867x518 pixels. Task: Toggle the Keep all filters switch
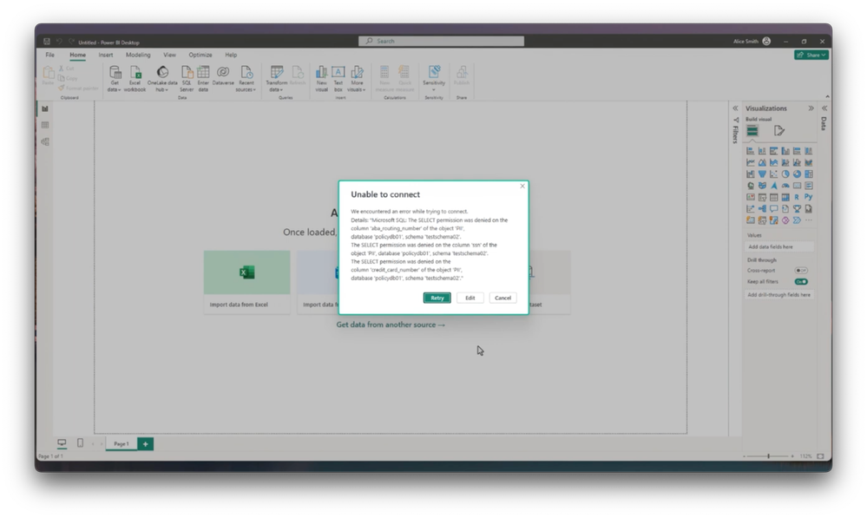tap(801, 282)
